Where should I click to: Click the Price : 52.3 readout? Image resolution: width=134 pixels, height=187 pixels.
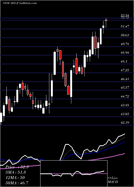[17, 167]
